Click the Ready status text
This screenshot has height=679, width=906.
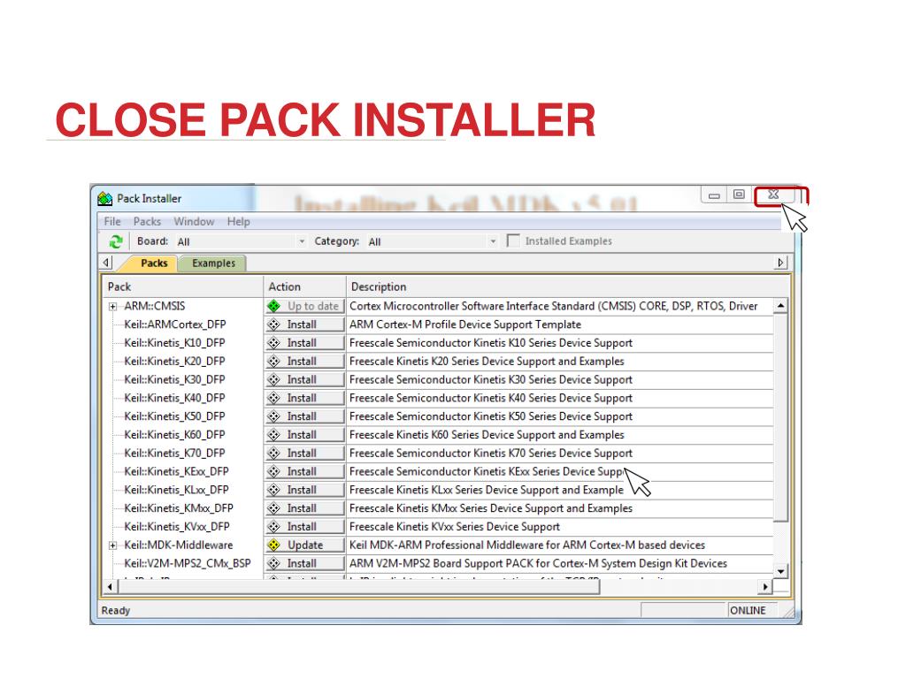[x=116, y=610]
